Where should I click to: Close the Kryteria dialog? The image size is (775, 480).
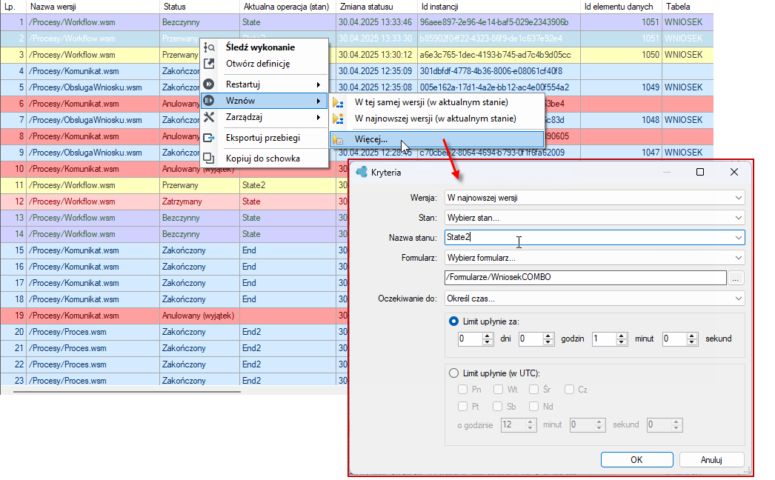(734, 172)
